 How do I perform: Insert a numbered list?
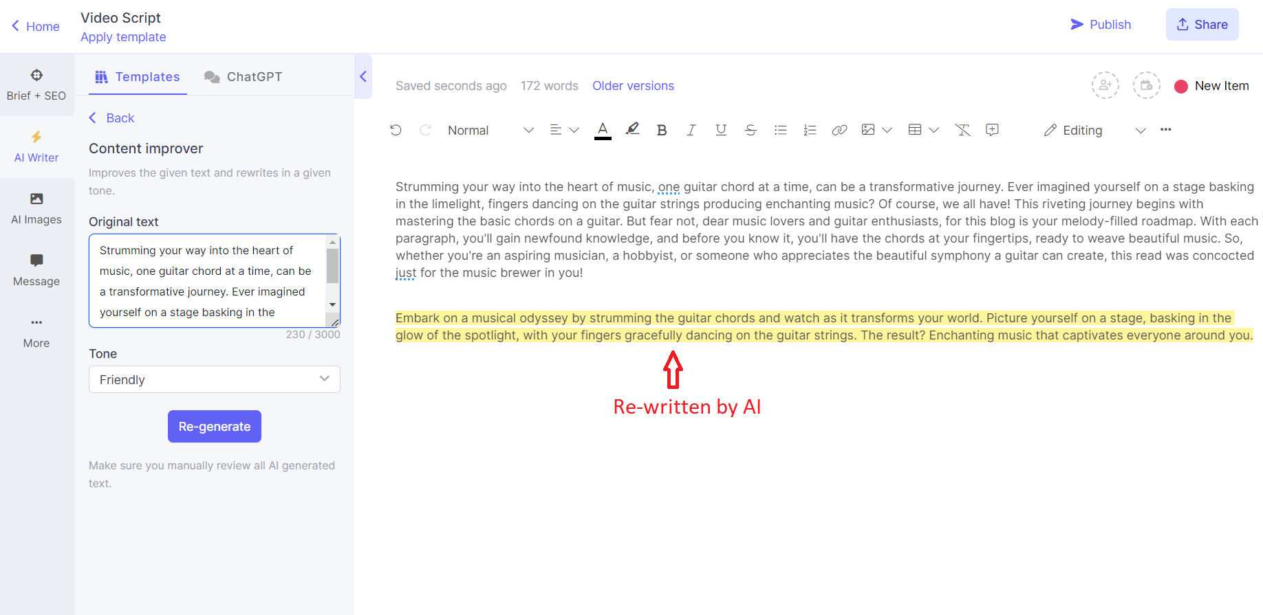click(x=810, y=130)
